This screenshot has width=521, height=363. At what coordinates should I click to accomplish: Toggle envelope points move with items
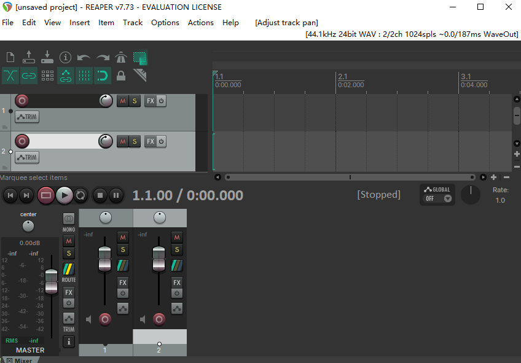pos(66,76)
